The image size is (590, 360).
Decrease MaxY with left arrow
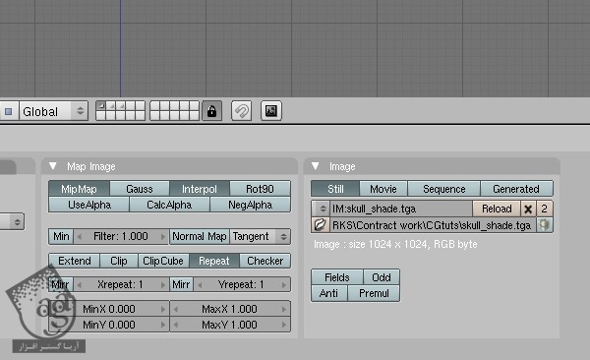[176, 325]
